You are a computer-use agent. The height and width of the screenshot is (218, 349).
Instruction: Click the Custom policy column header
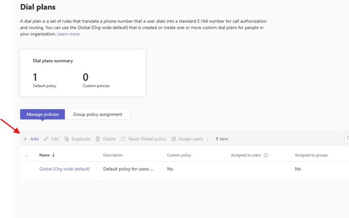[x=179, y=155]
